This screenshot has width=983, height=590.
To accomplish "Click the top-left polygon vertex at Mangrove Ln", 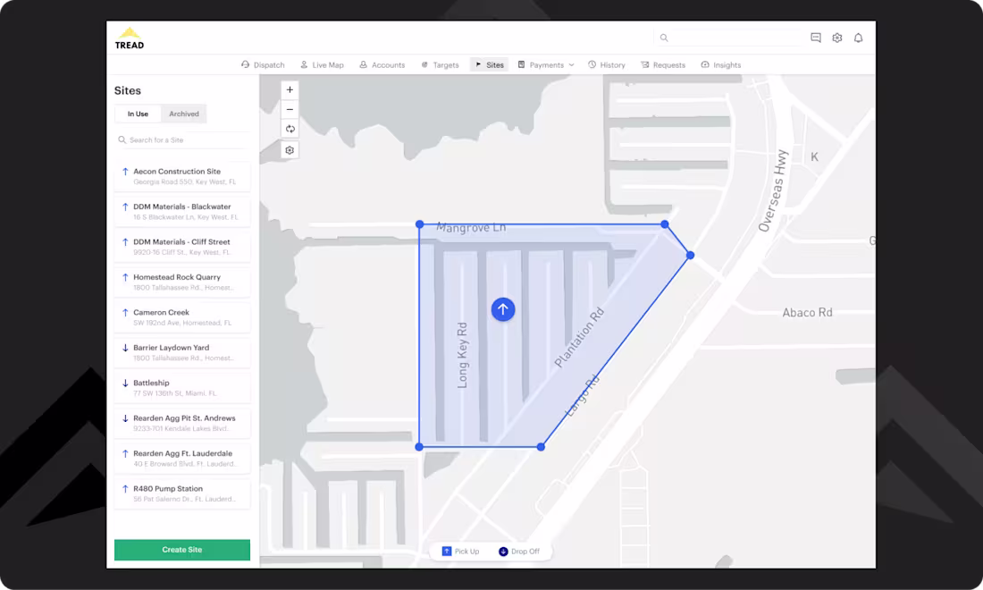I will point(419,223).
